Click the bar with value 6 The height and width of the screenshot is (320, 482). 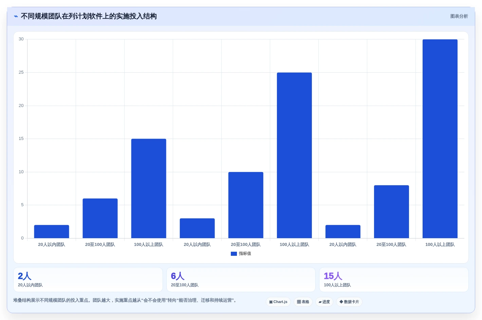(100, 218)
